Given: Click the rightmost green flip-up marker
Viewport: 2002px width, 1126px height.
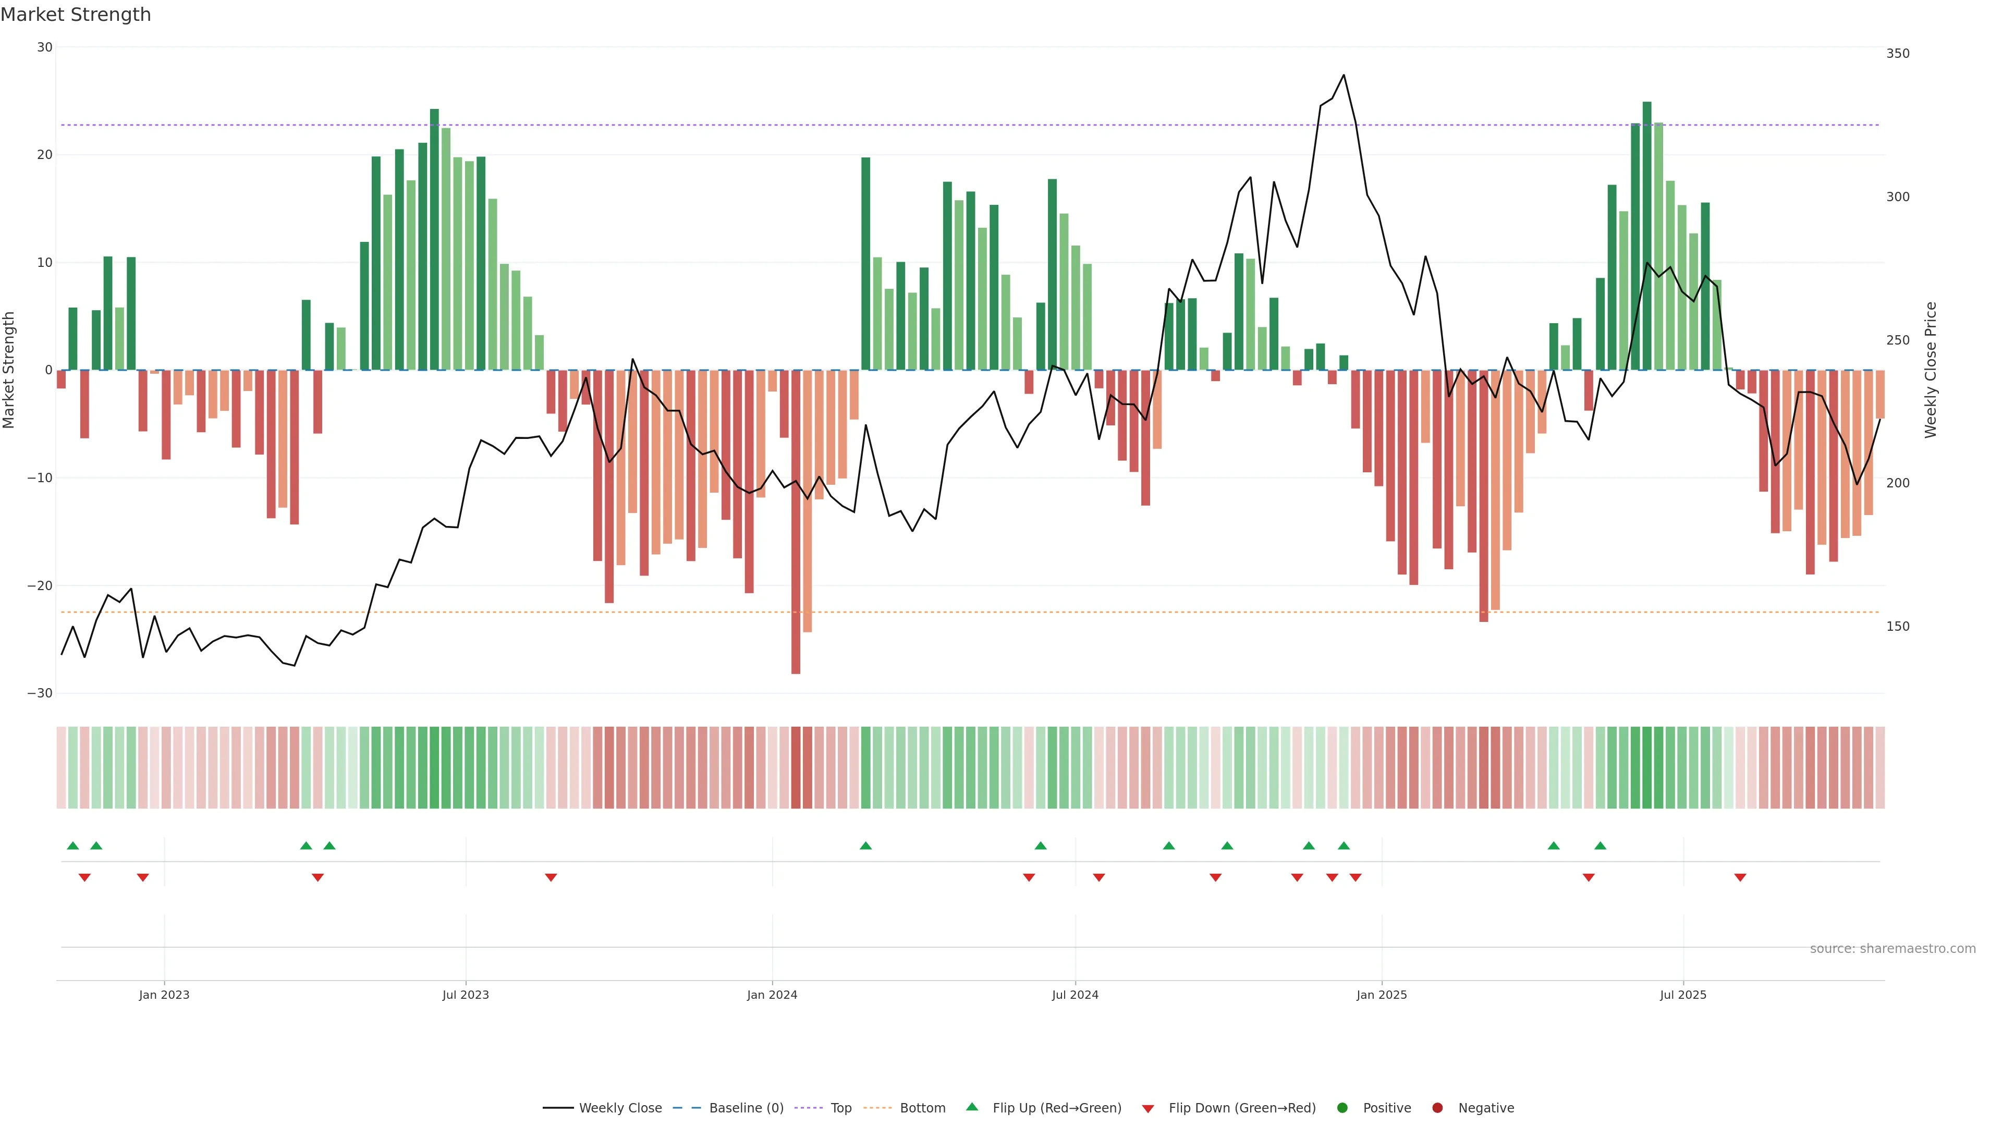Looking at the screenshot, I should pyautogui.click(x=1600, y=846).
